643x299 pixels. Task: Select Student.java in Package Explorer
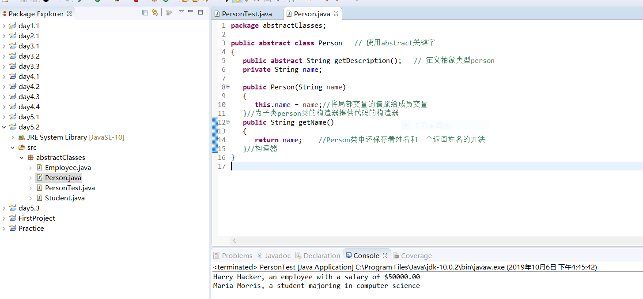pos(65,198)
